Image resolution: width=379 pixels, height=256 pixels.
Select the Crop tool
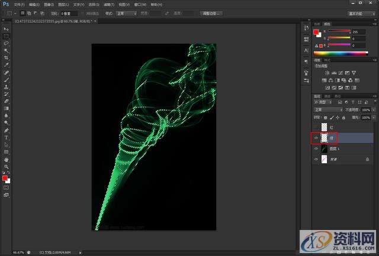coord(7,58)
